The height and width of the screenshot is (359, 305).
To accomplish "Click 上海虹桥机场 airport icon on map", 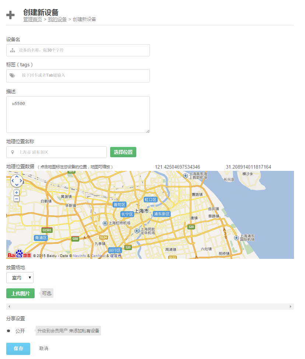I will (105, 223).
